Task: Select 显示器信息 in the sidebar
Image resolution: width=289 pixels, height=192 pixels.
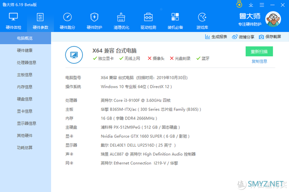Action: coord(25,123)
